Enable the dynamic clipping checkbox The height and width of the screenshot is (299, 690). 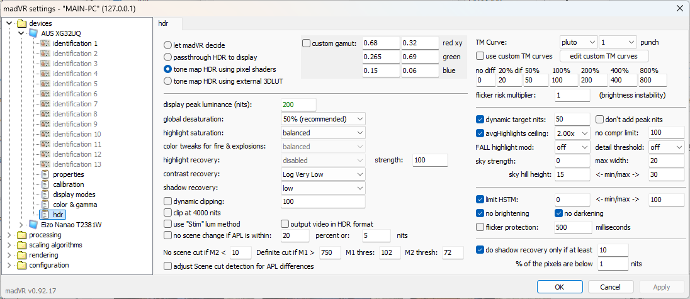pyautogui.click(x=167, y=201)
